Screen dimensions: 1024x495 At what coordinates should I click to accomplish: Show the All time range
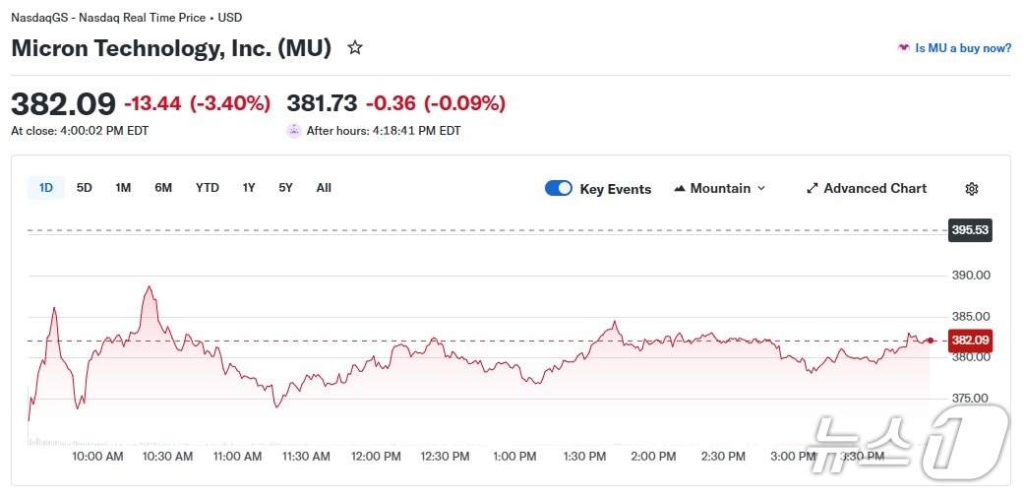tap(324, 188)
